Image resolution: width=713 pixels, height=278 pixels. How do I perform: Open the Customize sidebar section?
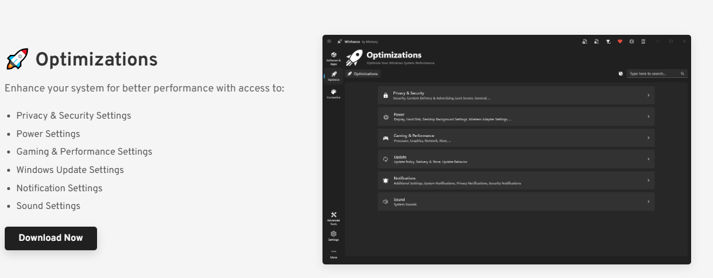pos(334,94)
